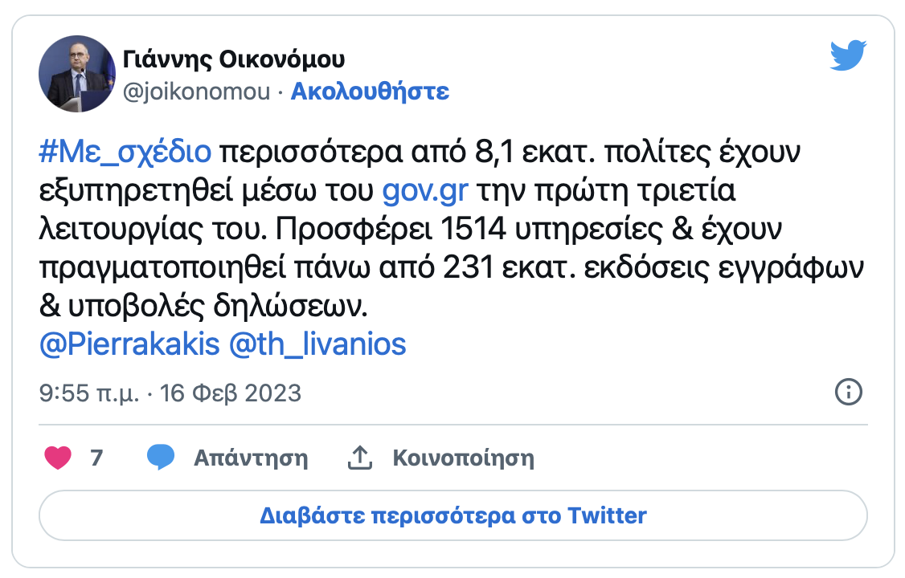
Task: Open the @joikonomou handle link
Action: point(196,92)
